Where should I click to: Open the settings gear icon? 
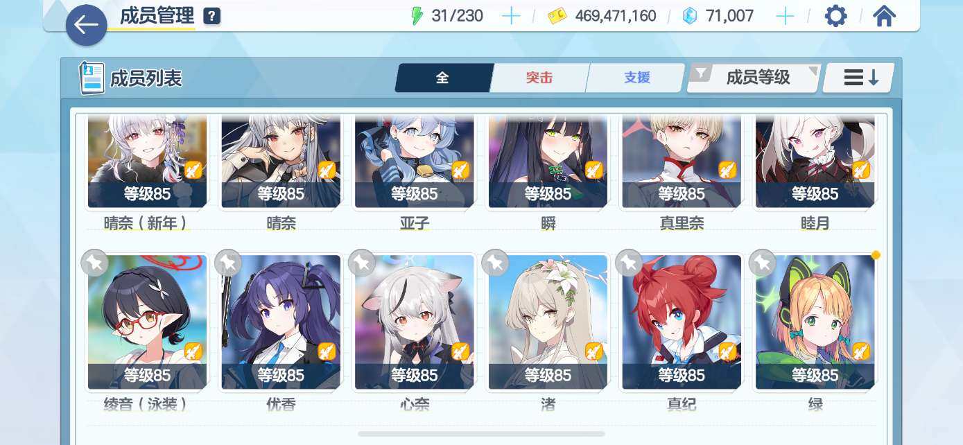pyautogui.click(x=835, y=16)
